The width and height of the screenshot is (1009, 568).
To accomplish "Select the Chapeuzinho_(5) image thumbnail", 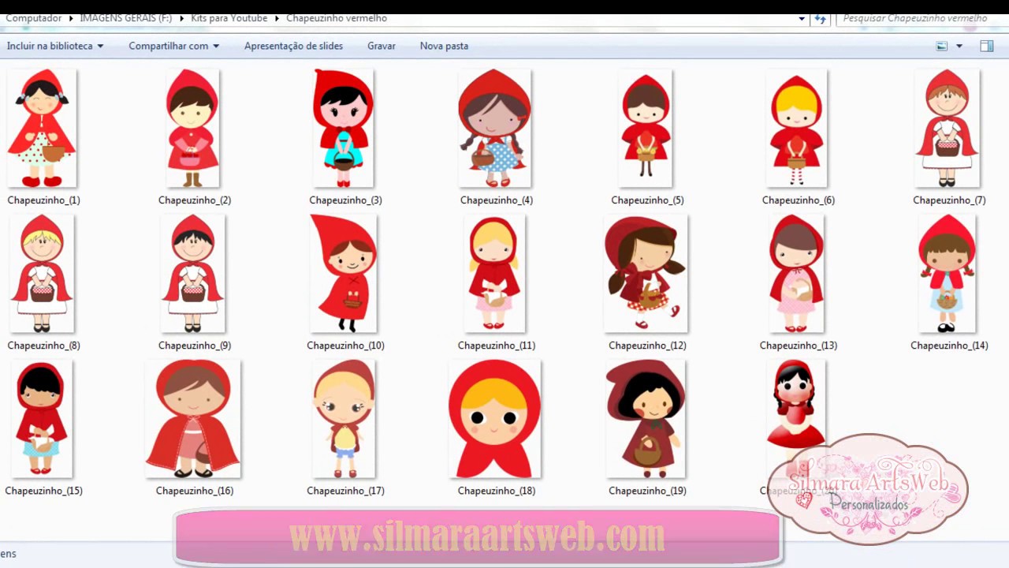I will click(646, 129).
